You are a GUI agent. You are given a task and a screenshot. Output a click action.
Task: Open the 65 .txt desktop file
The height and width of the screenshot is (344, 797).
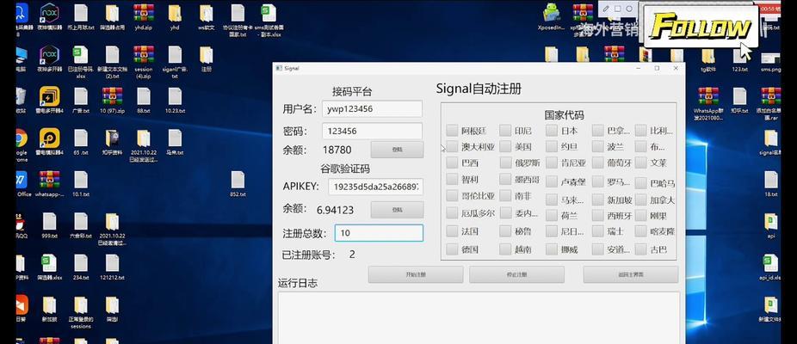tap(81, 142)
